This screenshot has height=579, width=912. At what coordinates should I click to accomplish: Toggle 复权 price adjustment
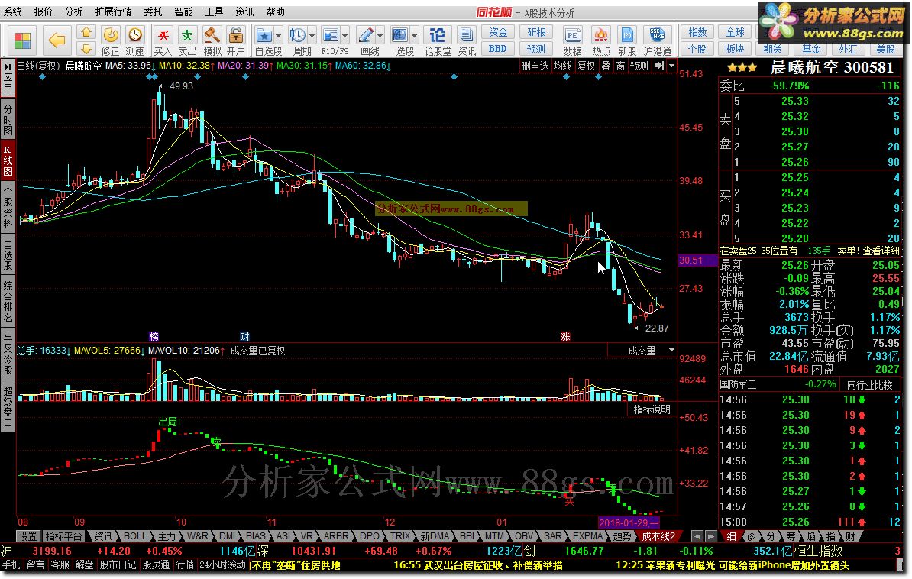click(x=587, y=66)
